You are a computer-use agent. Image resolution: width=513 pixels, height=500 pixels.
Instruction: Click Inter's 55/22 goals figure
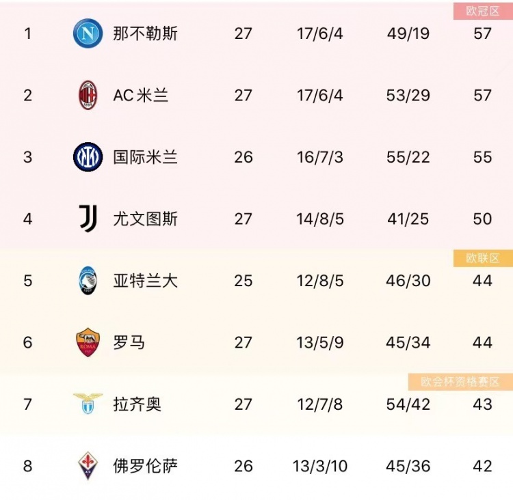point(408,157)
